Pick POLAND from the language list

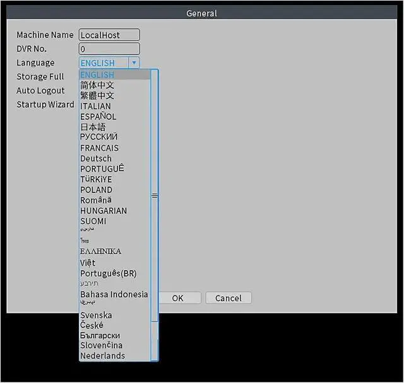pos(96,190)
